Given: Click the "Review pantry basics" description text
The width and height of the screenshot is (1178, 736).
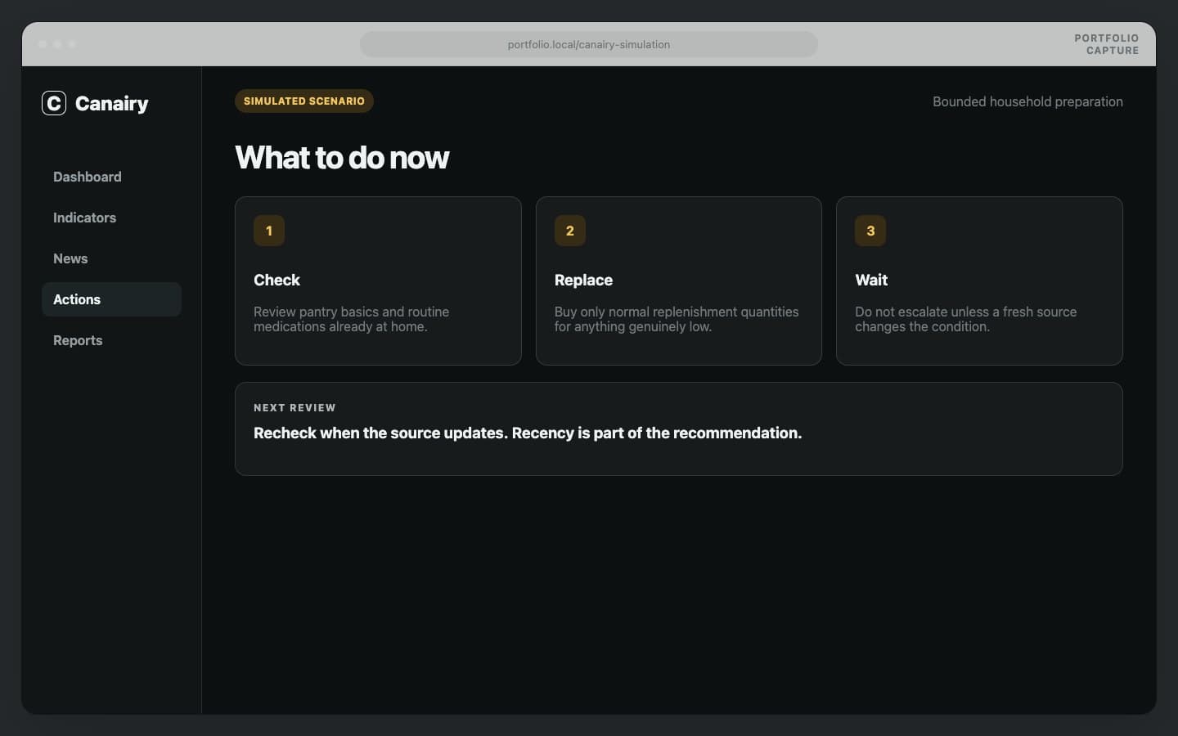Looking at the screenshot, I should click(x=352, y=319).
